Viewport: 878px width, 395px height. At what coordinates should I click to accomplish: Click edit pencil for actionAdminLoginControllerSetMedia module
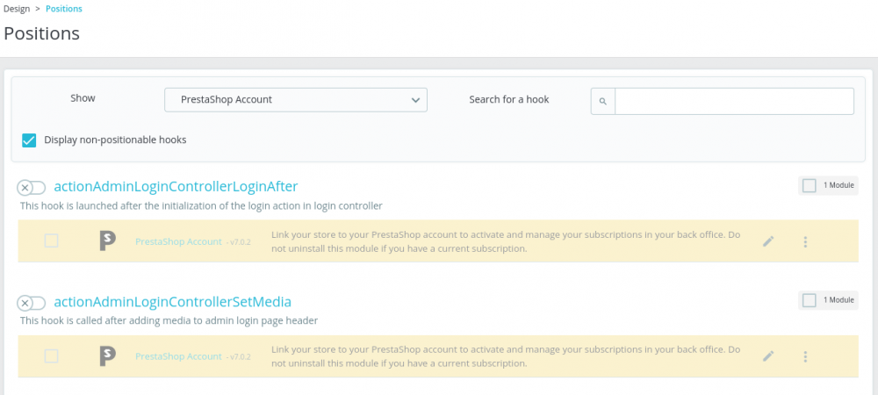tap(768, 356)
